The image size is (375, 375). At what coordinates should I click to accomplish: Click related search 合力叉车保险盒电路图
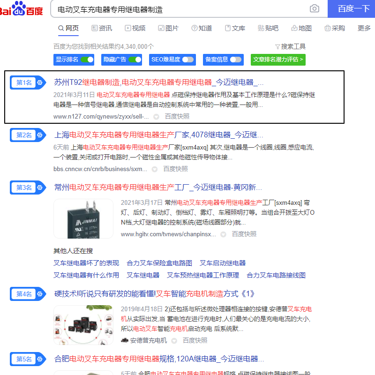(159, 263)
